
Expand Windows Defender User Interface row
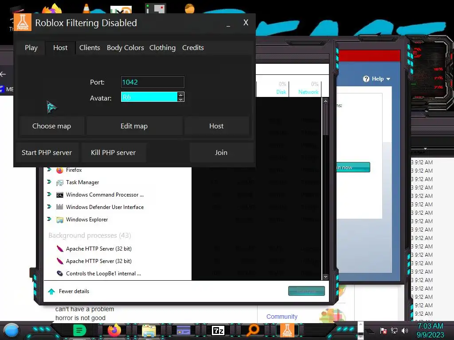point(49,207)
